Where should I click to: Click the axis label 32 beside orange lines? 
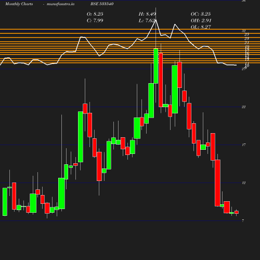point(243,31)
